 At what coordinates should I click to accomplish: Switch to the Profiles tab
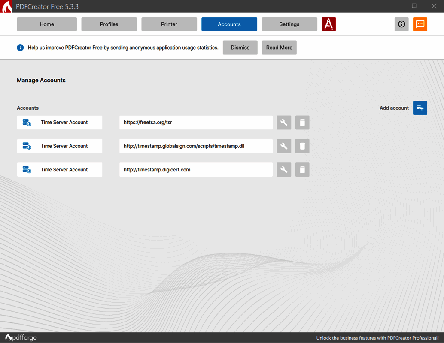tap(109, 24)
